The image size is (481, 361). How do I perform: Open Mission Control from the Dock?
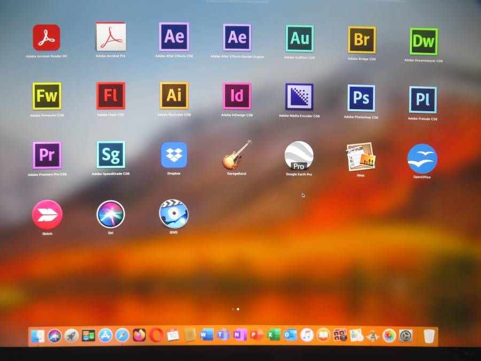[x=88, y=335]
